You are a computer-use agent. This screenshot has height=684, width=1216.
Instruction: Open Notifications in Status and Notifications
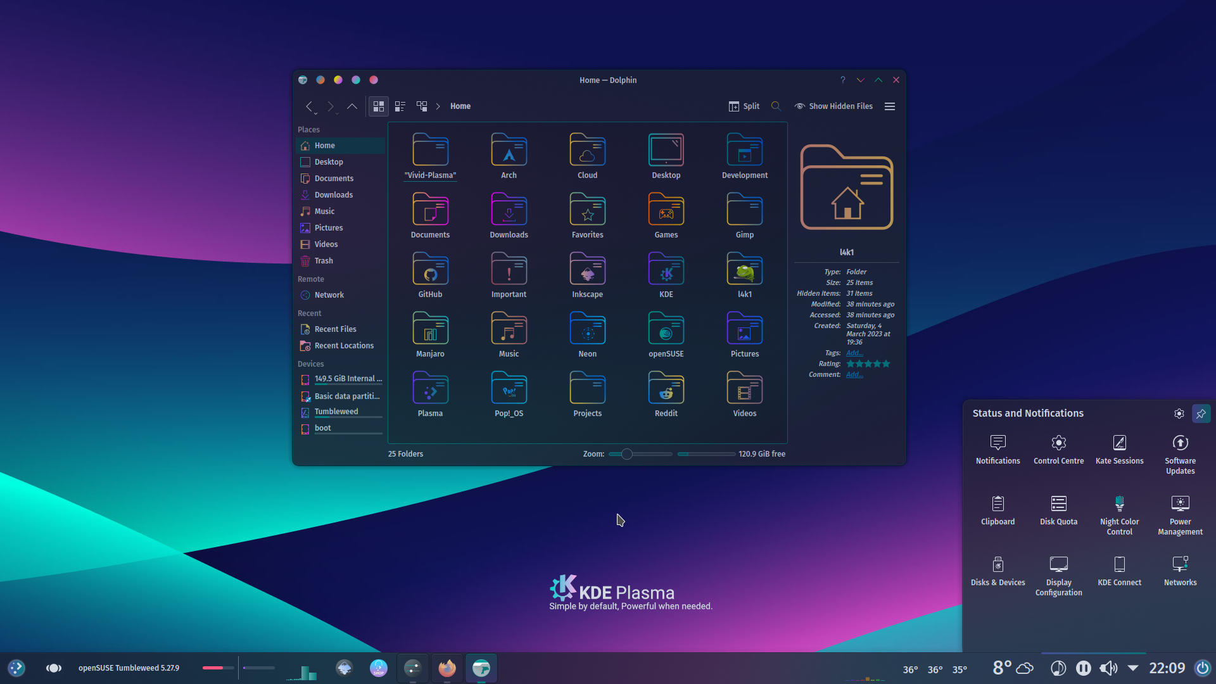click(x=997, y=450)
